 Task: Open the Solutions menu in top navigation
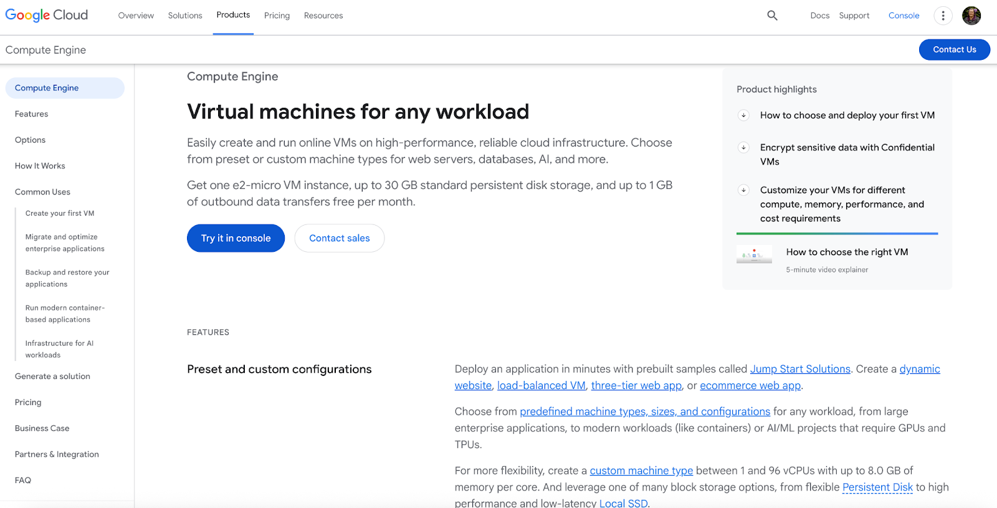[x=185, y=16]
